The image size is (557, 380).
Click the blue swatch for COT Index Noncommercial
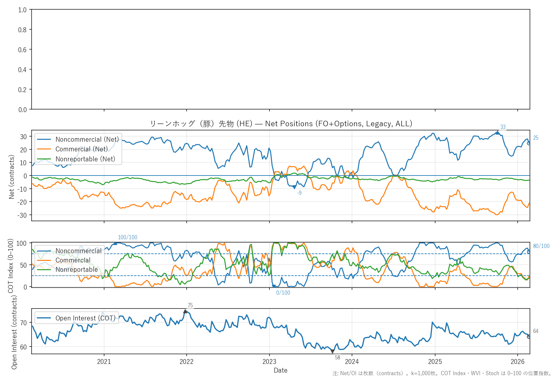click(x=44, y=251)
